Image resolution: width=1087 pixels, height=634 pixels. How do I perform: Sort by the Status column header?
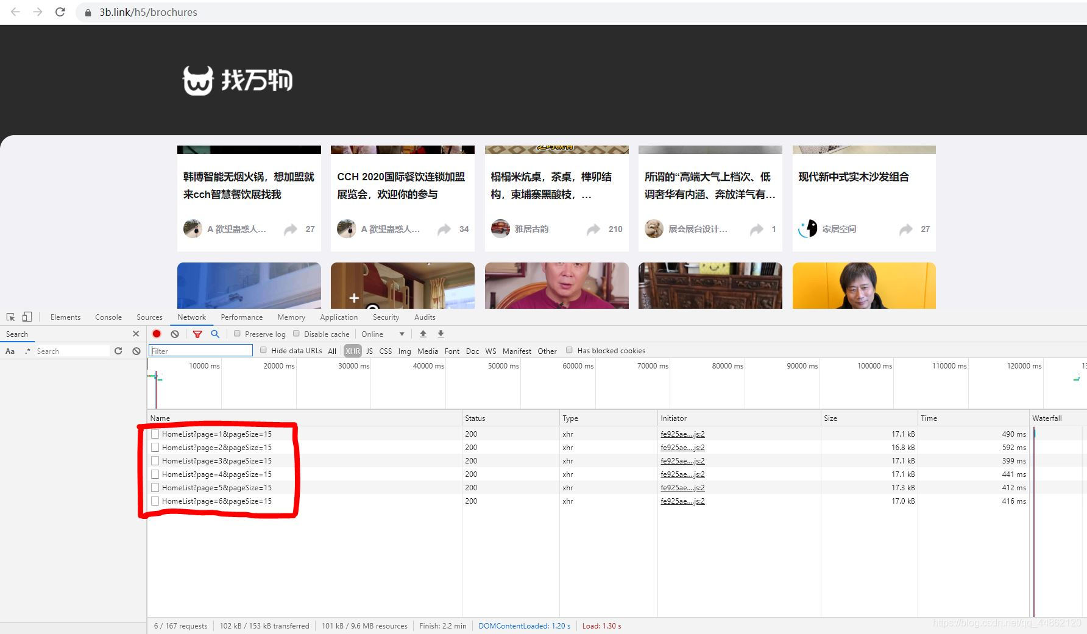[x=511, y=418]
